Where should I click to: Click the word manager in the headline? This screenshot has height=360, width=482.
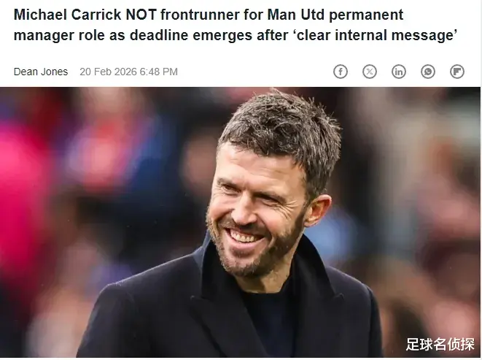click(44, 36)
